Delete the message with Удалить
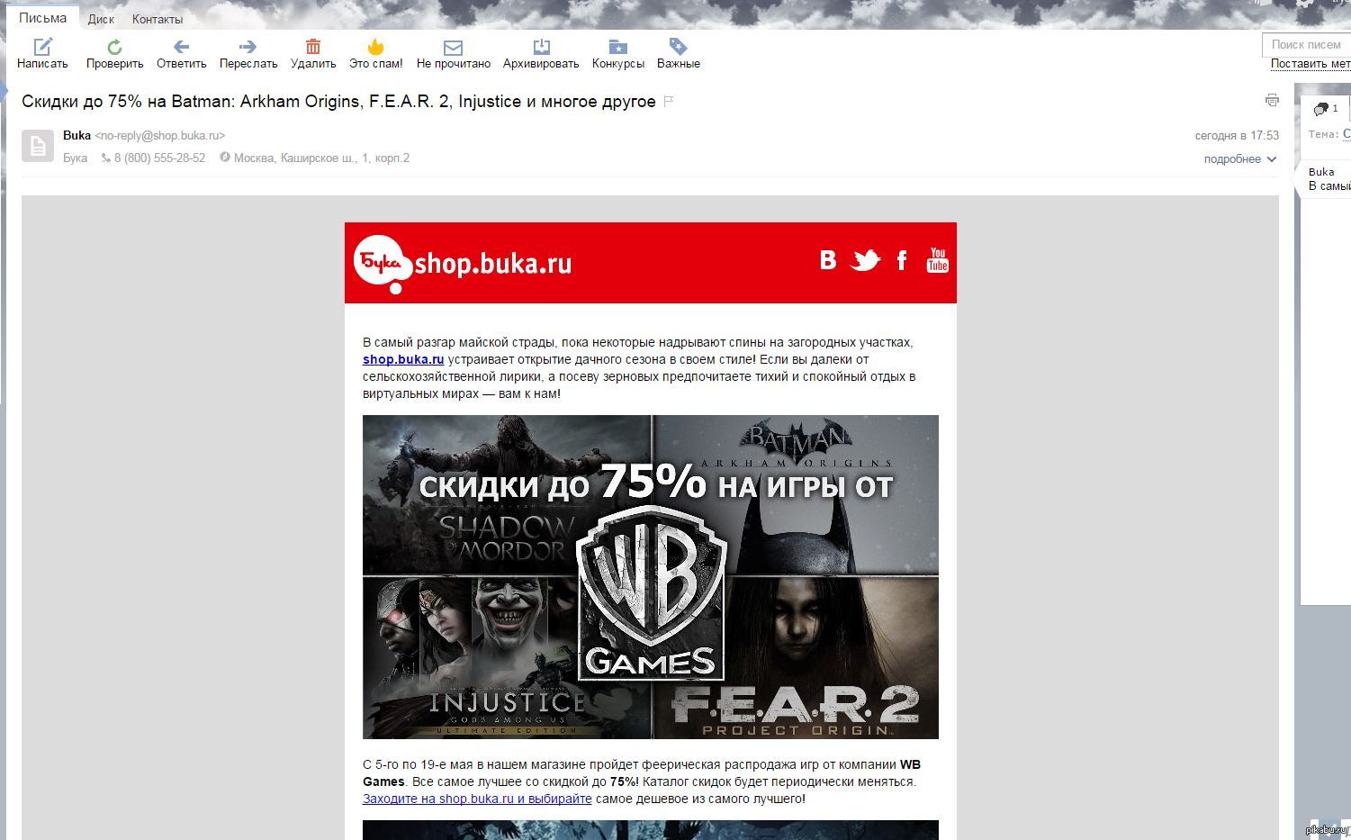 pos(313,47)
